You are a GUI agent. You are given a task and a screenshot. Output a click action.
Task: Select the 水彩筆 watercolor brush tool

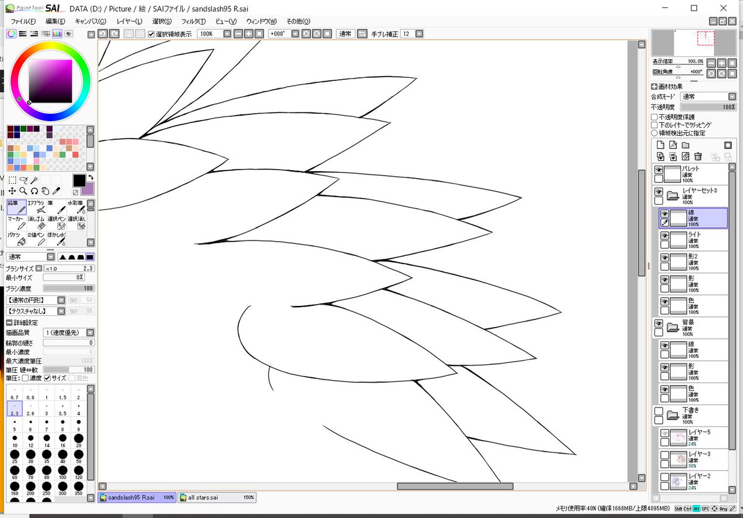pos(76,207)
